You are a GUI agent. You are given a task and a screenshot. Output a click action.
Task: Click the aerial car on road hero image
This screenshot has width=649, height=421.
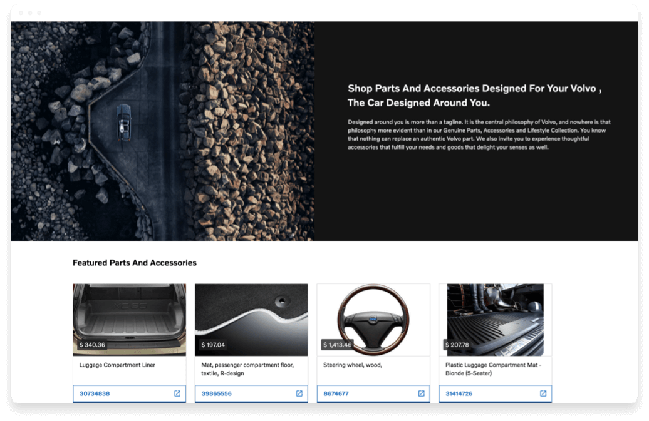click(x=163, y=131)
